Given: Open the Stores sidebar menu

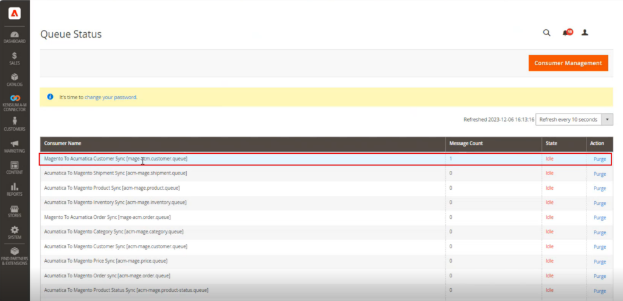Looking at the screenshot, I should point(15,211).
